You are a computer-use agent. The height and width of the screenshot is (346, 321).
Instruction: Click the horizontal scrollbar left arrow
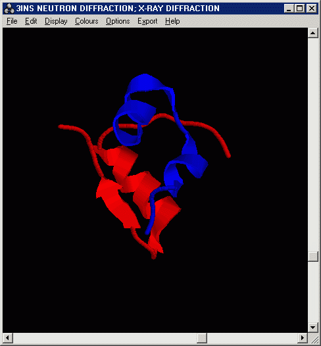click(8, 337)
